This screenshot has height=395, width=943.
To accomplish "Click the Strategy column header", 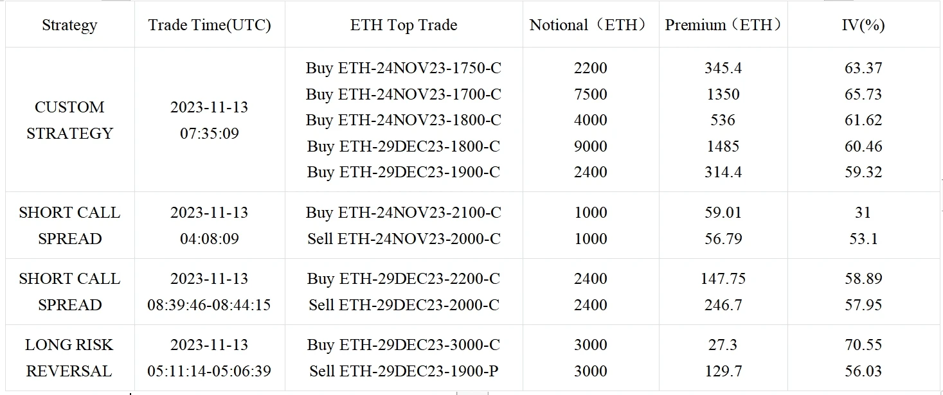I will point(69,25).
